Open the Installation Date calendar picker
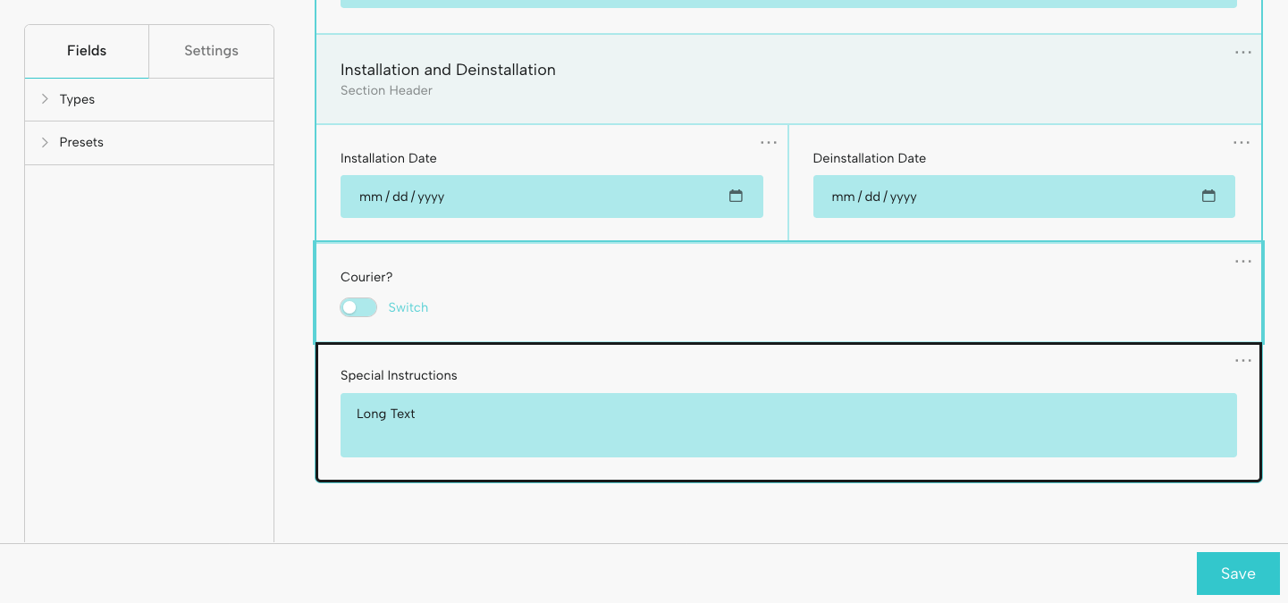 point(736,196)
